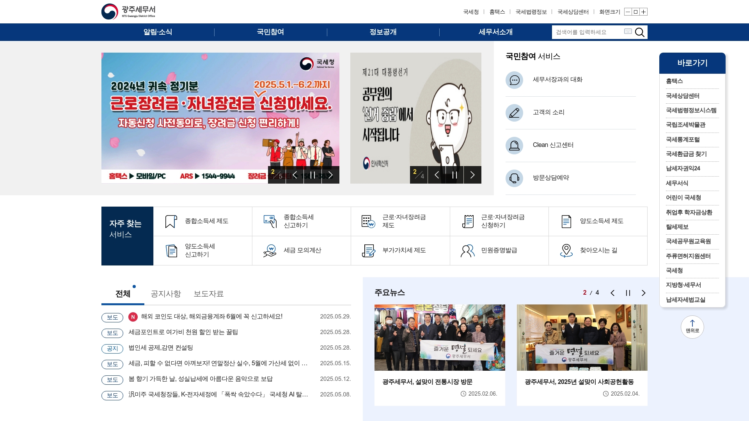
Task: Open the 세금포인트로 여가비 천원 할인 article
Action: [183, 332]
